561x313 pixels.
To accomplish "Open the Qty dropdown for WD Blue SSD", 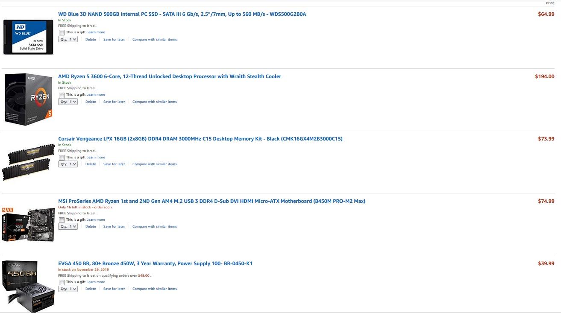I will (x=68, y=39).
